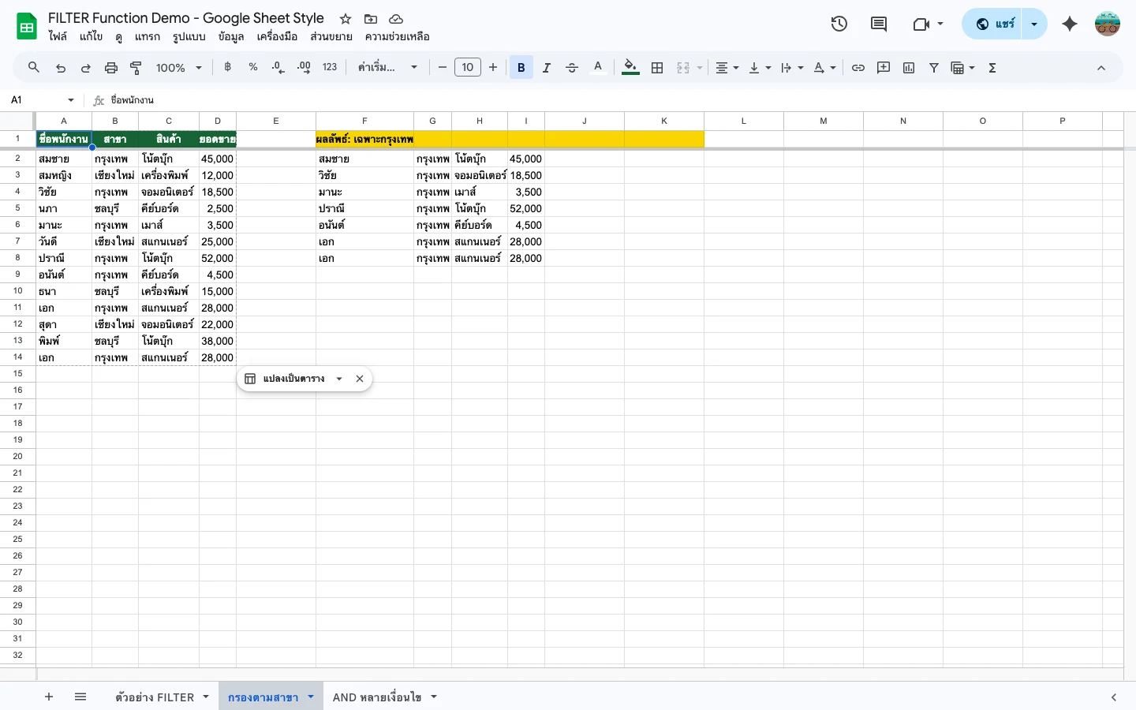1136x710 pixels.
Task: Toggle strikethrough formatting
Action: pos(572,68)
